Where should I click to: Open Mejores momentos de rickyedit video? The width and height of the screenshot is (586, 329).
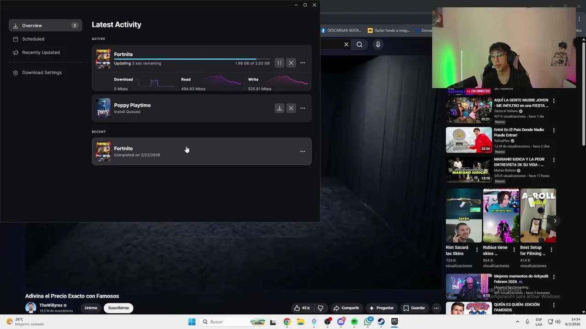pyautogui.click(x=469, y=287)
